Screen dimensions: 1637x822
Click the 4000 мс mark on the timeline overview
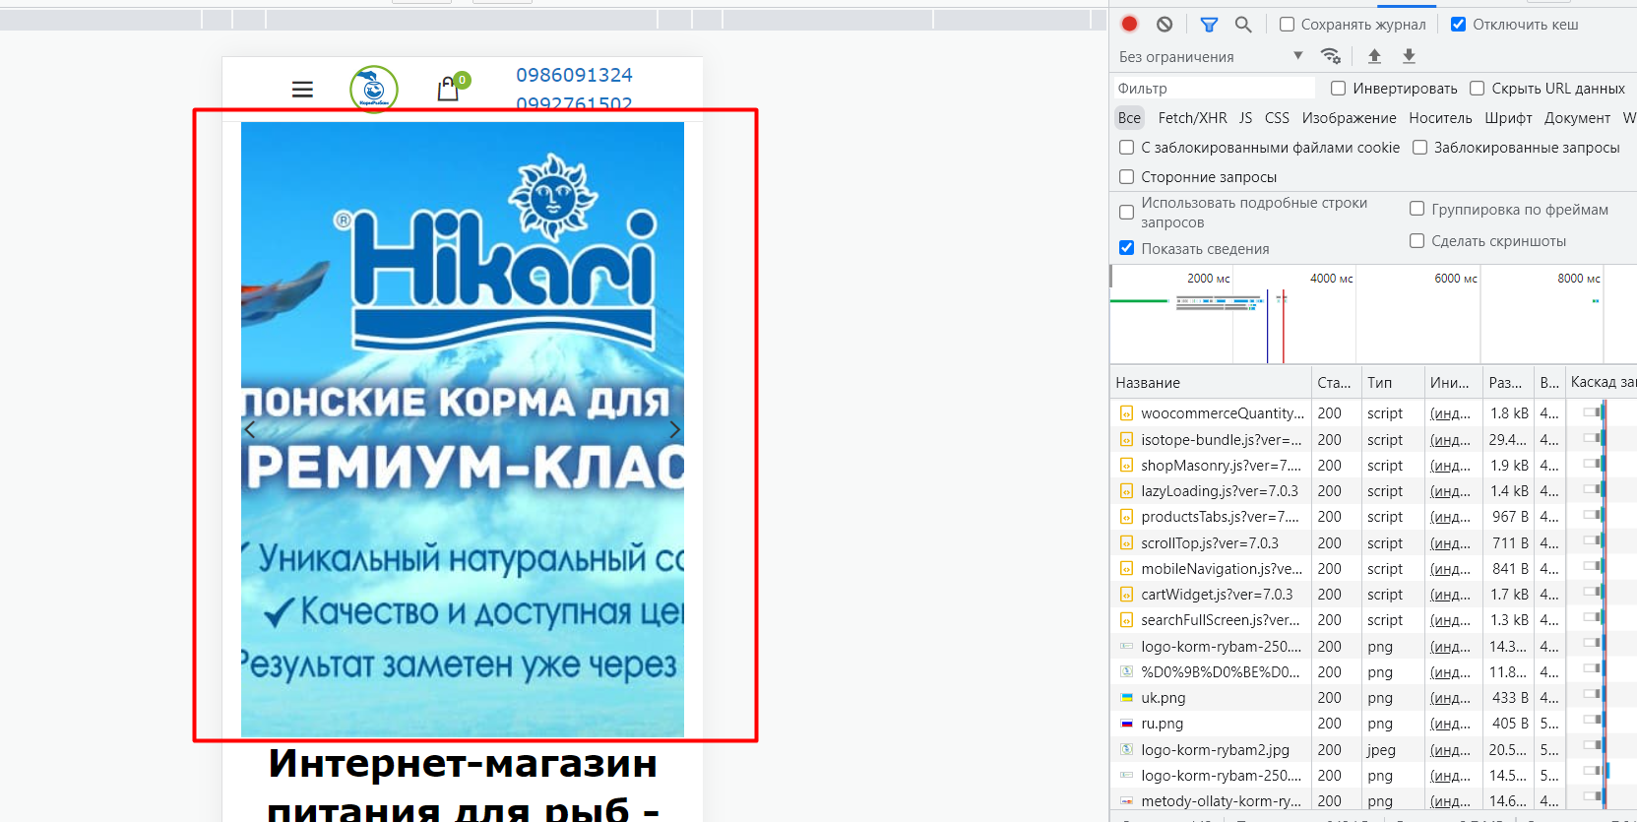click(1331, 279)
